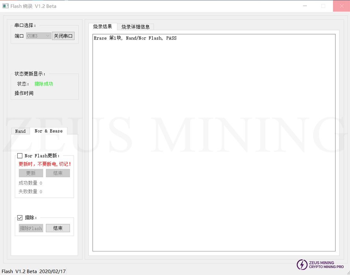The height and width of the screenshot is (275, 350).
Task: Maximize the Flash 烧录 window
Action: 323,6
